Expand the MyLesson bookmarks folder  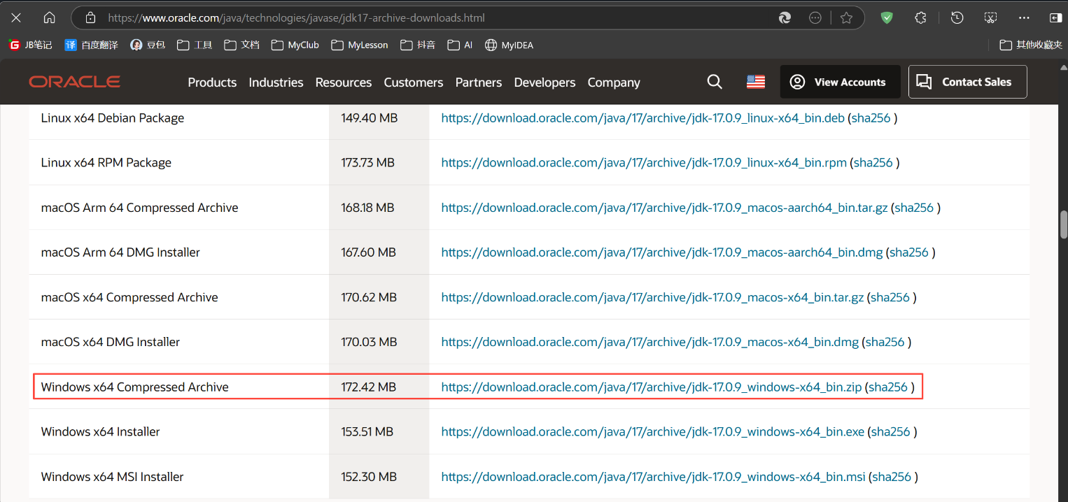360,45
